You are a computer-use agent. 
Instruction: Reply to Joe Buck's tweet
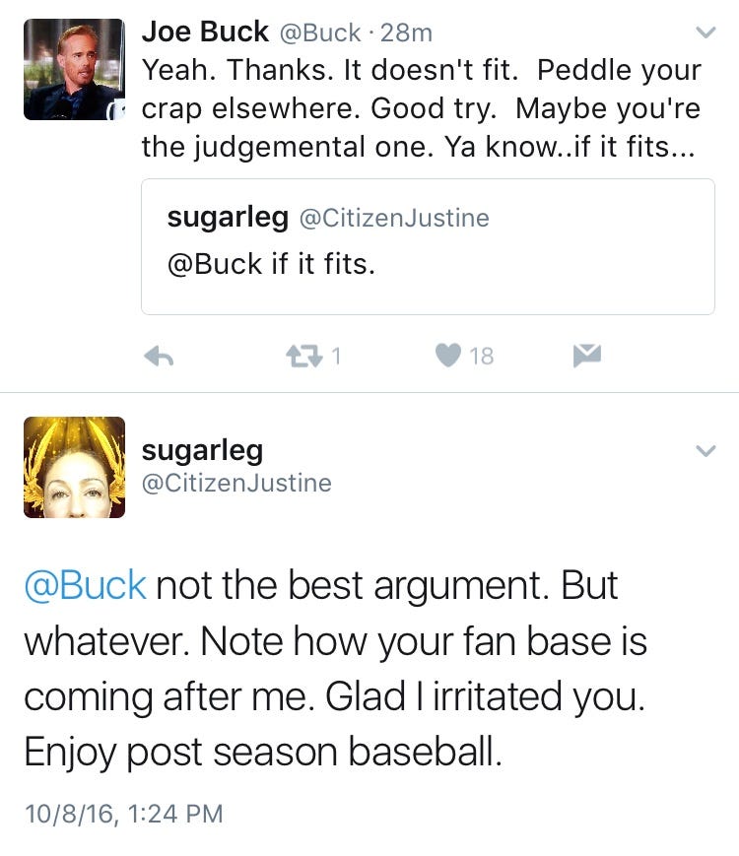pos(159,356)
